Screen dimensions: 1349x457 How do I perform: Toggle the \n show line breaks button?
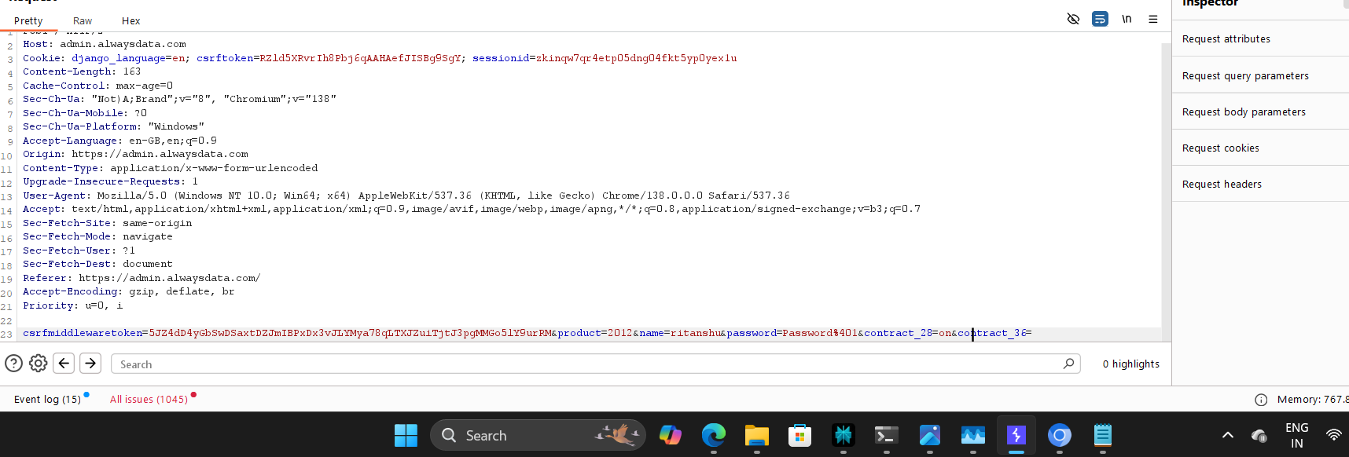pyautogui.click(x=1127, y=19)
